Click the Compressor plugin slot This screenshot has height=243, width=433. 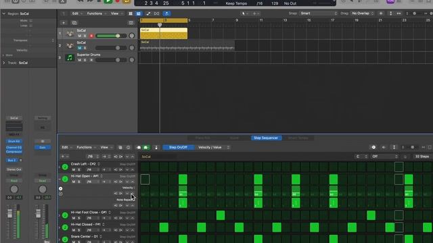[14, 151]
